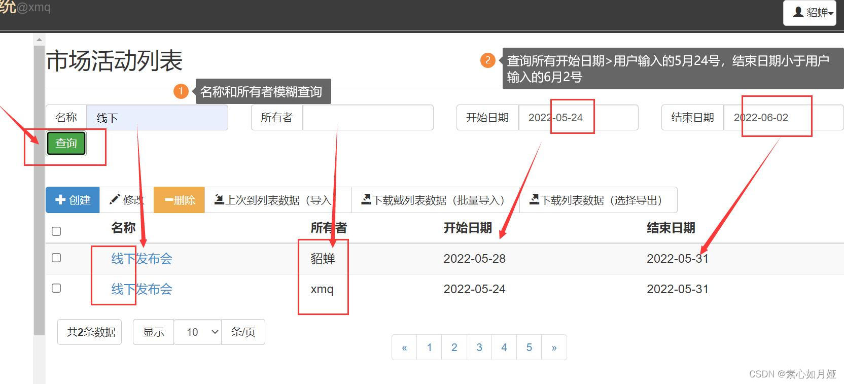844x384 pixels.
Task: Open 线下发布会 link in the 貂蝉 row
Action: click(142, 259)
